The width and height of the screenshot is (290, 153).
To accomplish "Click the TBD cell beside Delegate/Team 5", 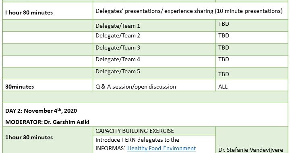I will [252, 73].
